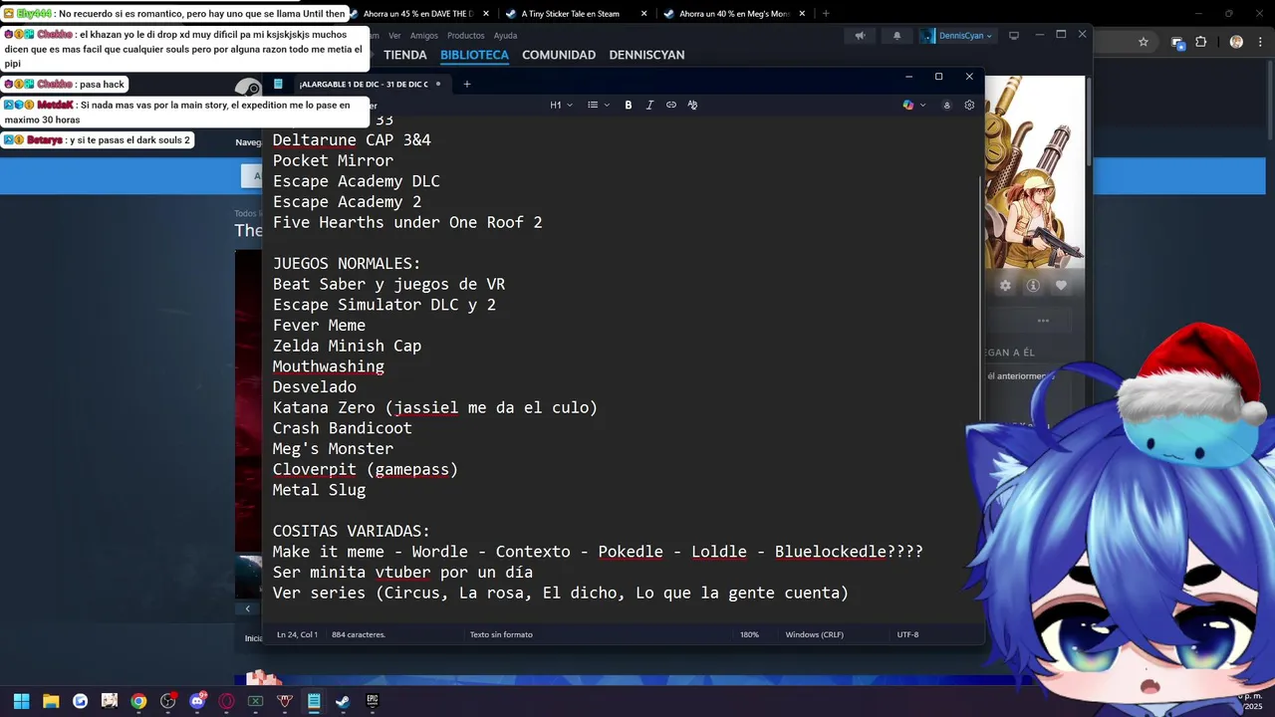Open Google Chrome from taskbar
1275x717 pixels.
point(138,701)
